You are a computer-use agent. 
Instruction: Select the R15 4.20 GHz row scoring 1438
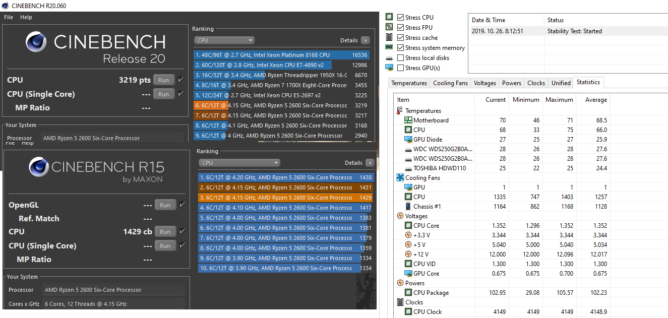coord(285,177)
